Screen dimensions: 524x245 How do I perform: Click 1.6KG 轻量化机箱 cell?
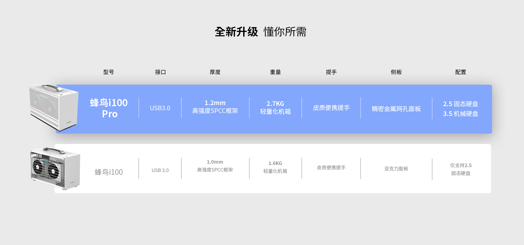tap(275, 167)
